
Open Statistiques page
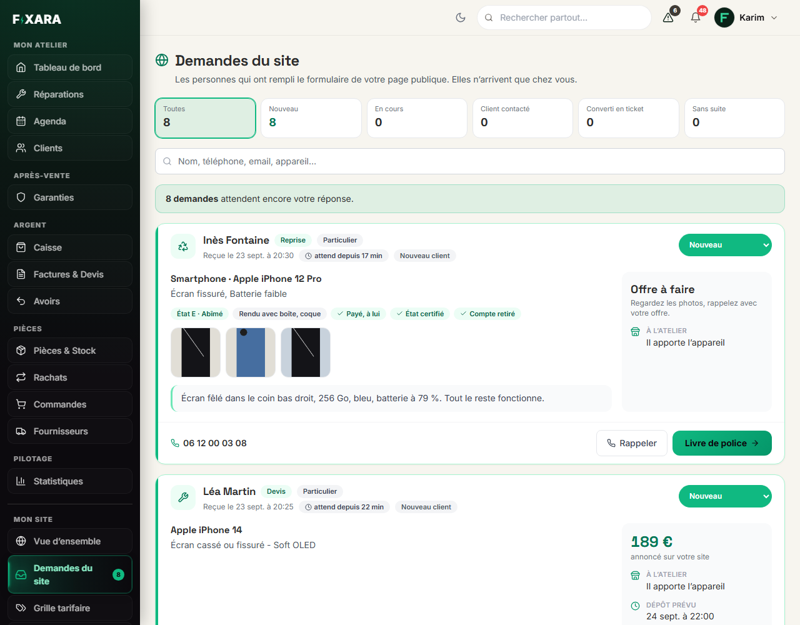[70, 481]
